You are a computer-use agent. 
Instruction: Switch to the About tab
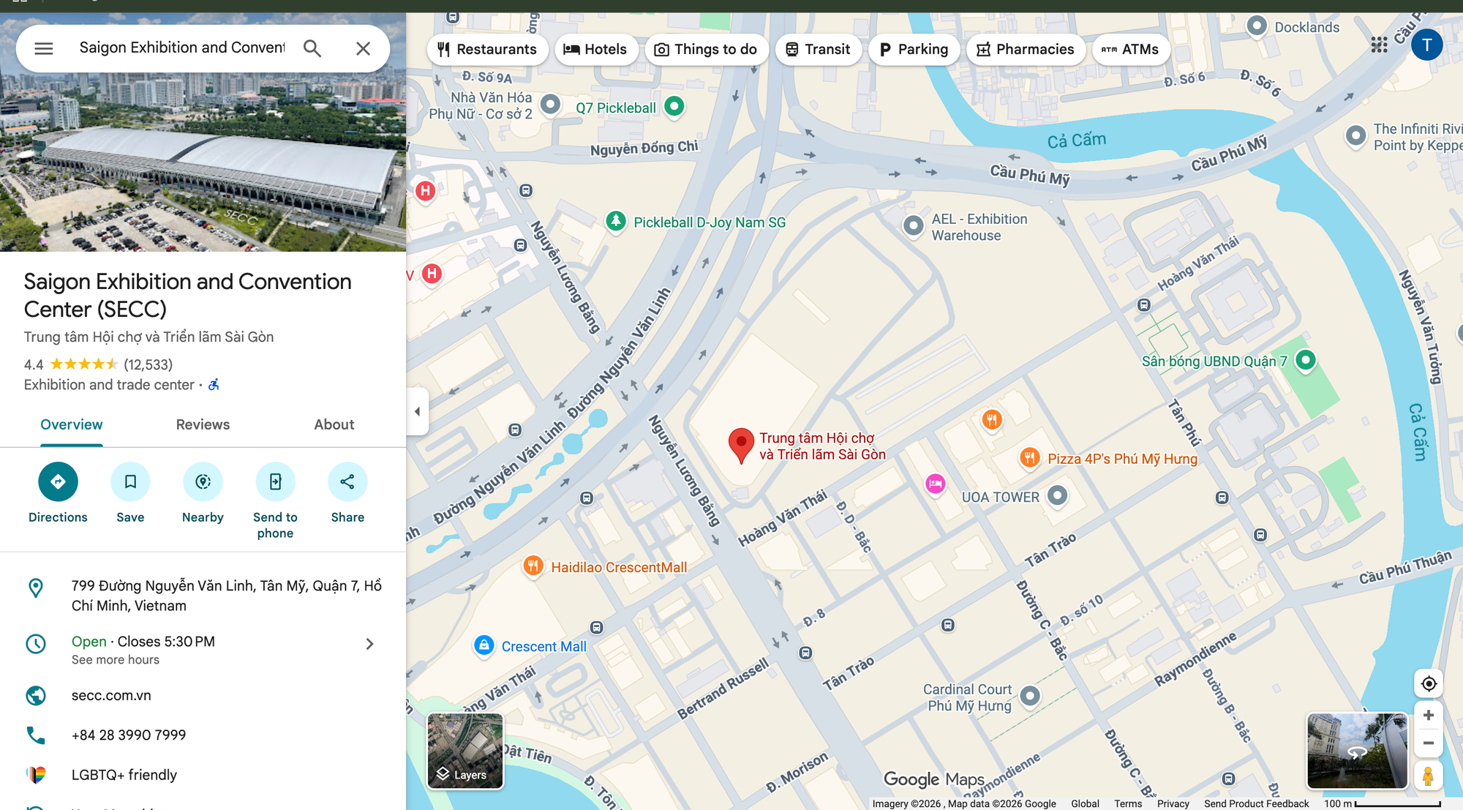pos(334,424)
